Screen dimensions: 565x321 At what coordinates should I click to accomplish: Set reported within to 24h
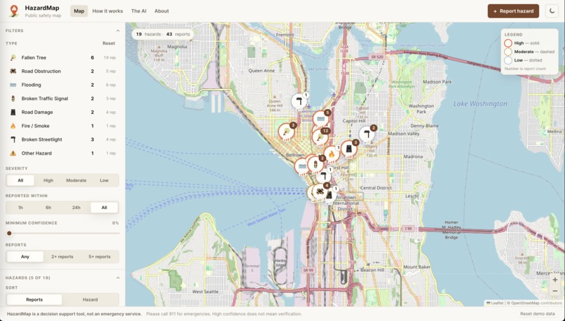[76, 208]
